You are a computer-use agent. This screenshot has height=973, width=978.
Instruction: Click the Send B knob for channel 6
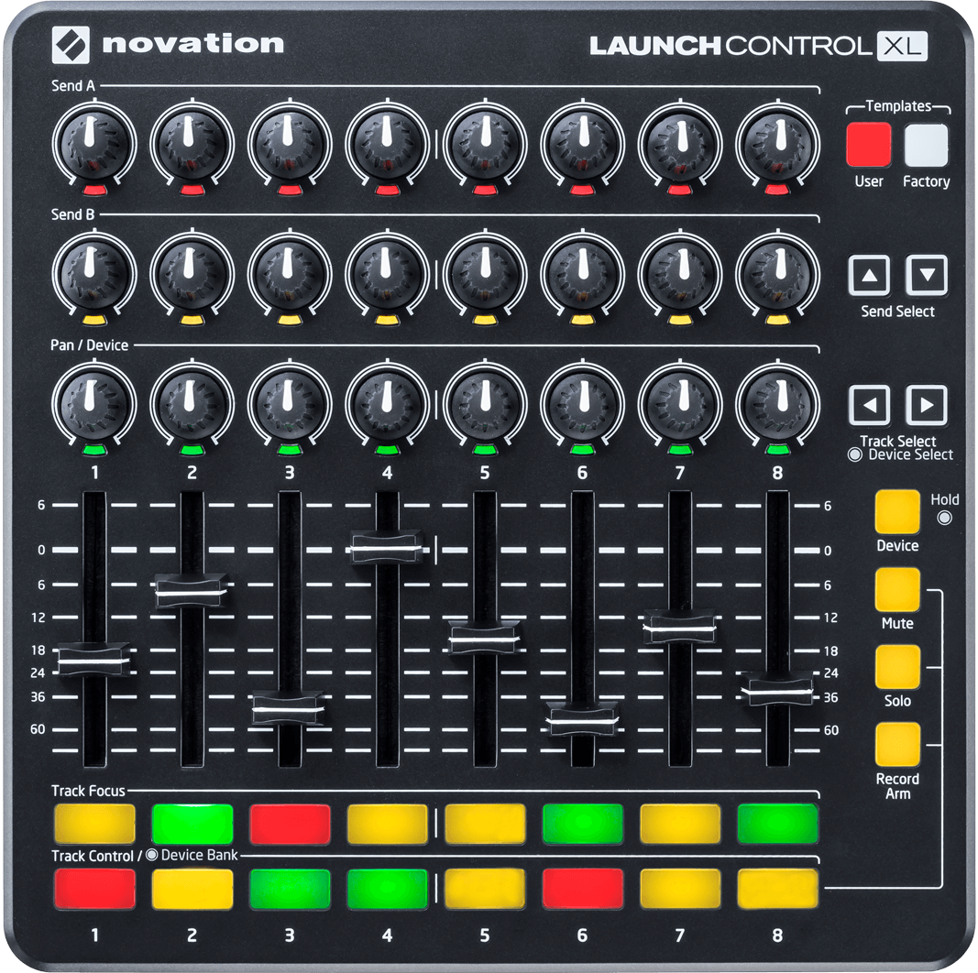(x=582, y=274)
